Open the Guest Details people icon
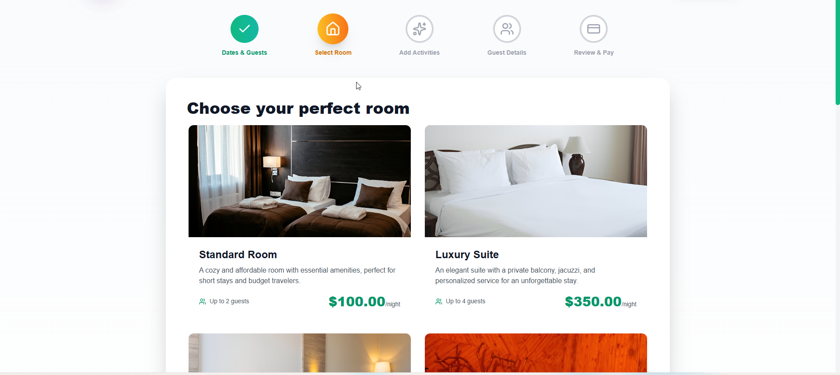 [x=507, y=29]
